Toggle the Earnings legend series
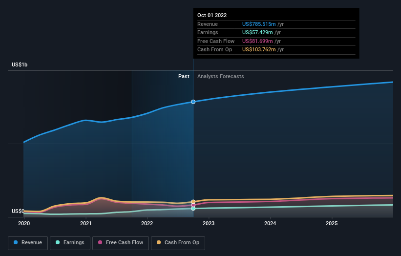This screenshot has width=401, height=256. 70,243
